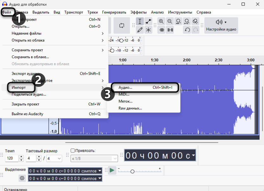This screenshot has height=191, width=264.
Task: Increase time signature numerator stepper
Action: tap(39, 157)
